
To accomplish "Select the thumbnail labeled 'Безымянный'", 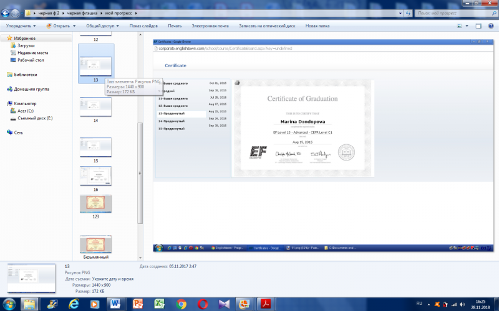I will [x=96, y=244].
